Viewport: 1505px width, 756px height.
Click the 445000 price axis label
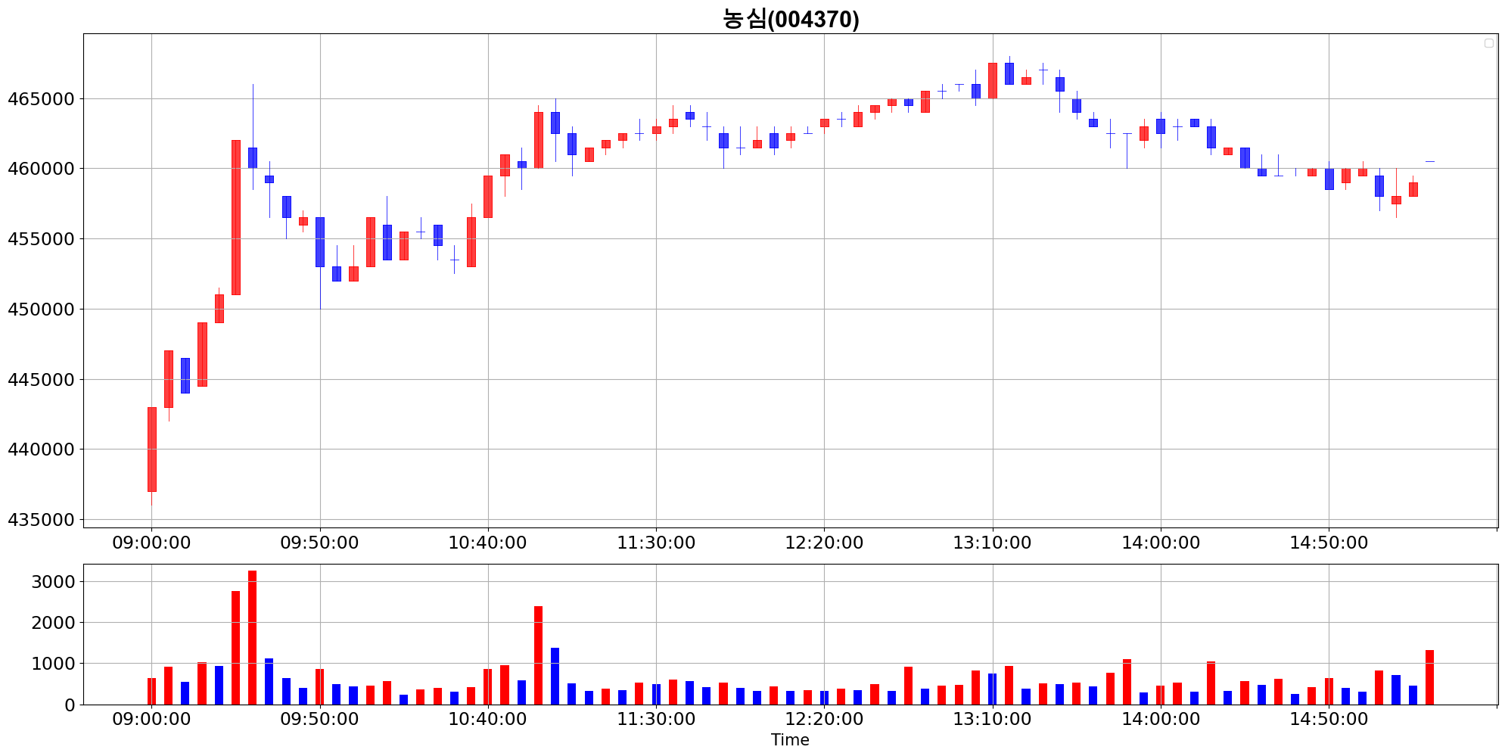[40, 380]
